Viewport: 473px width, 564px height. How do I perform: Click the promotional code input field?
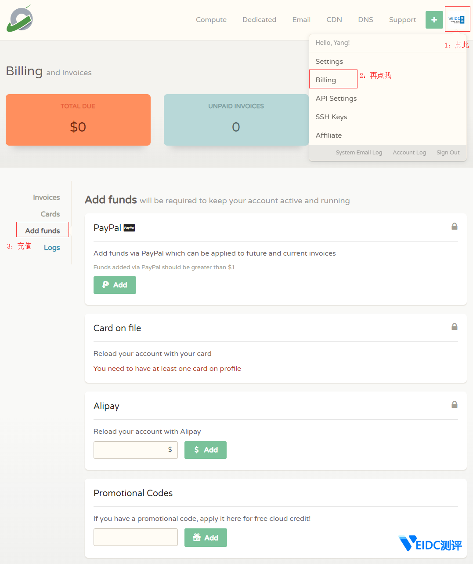(135, 537)
